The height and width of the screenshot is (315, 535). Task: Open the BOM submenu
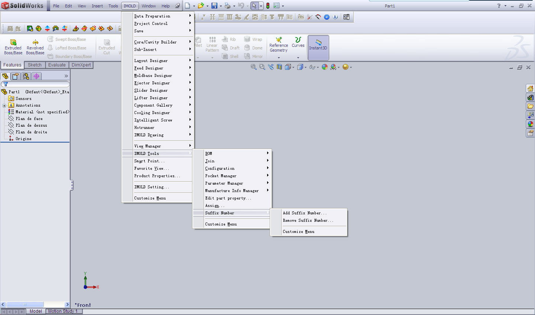[x=232, y=153]
